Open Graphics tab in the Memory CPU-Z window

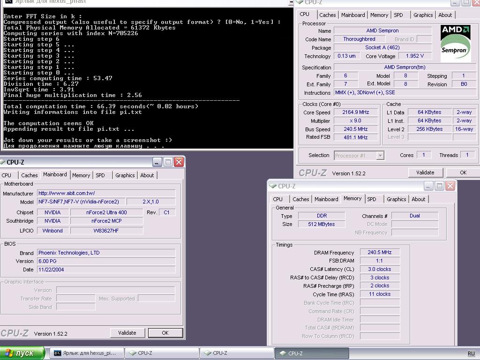point(397,199)
